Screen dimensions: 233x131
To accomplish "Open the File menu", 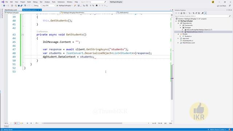I will (7, 2).
